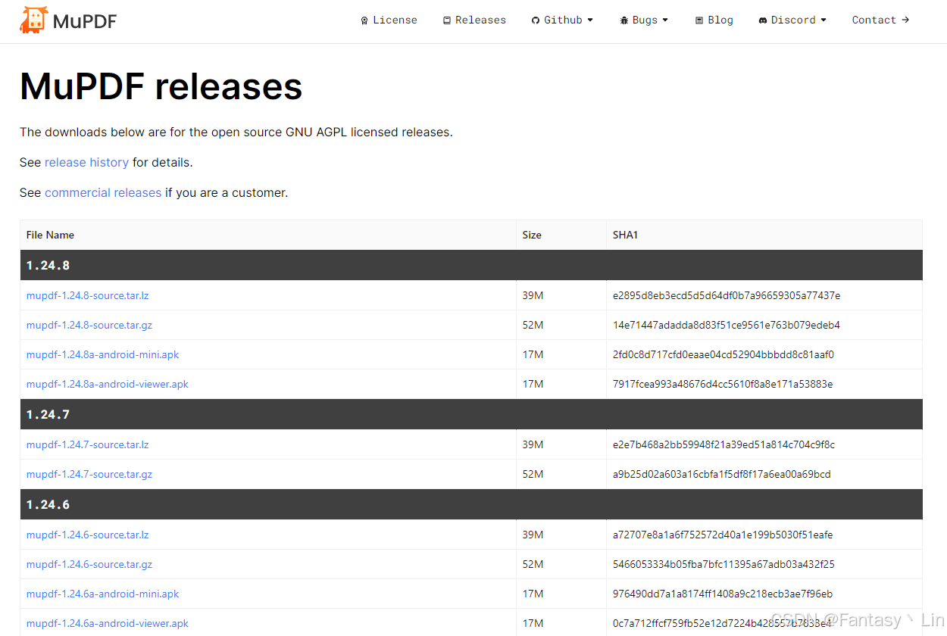
Task: Click SHA1 hash starting 14e71447ad
Action: [x=727, y=325]
